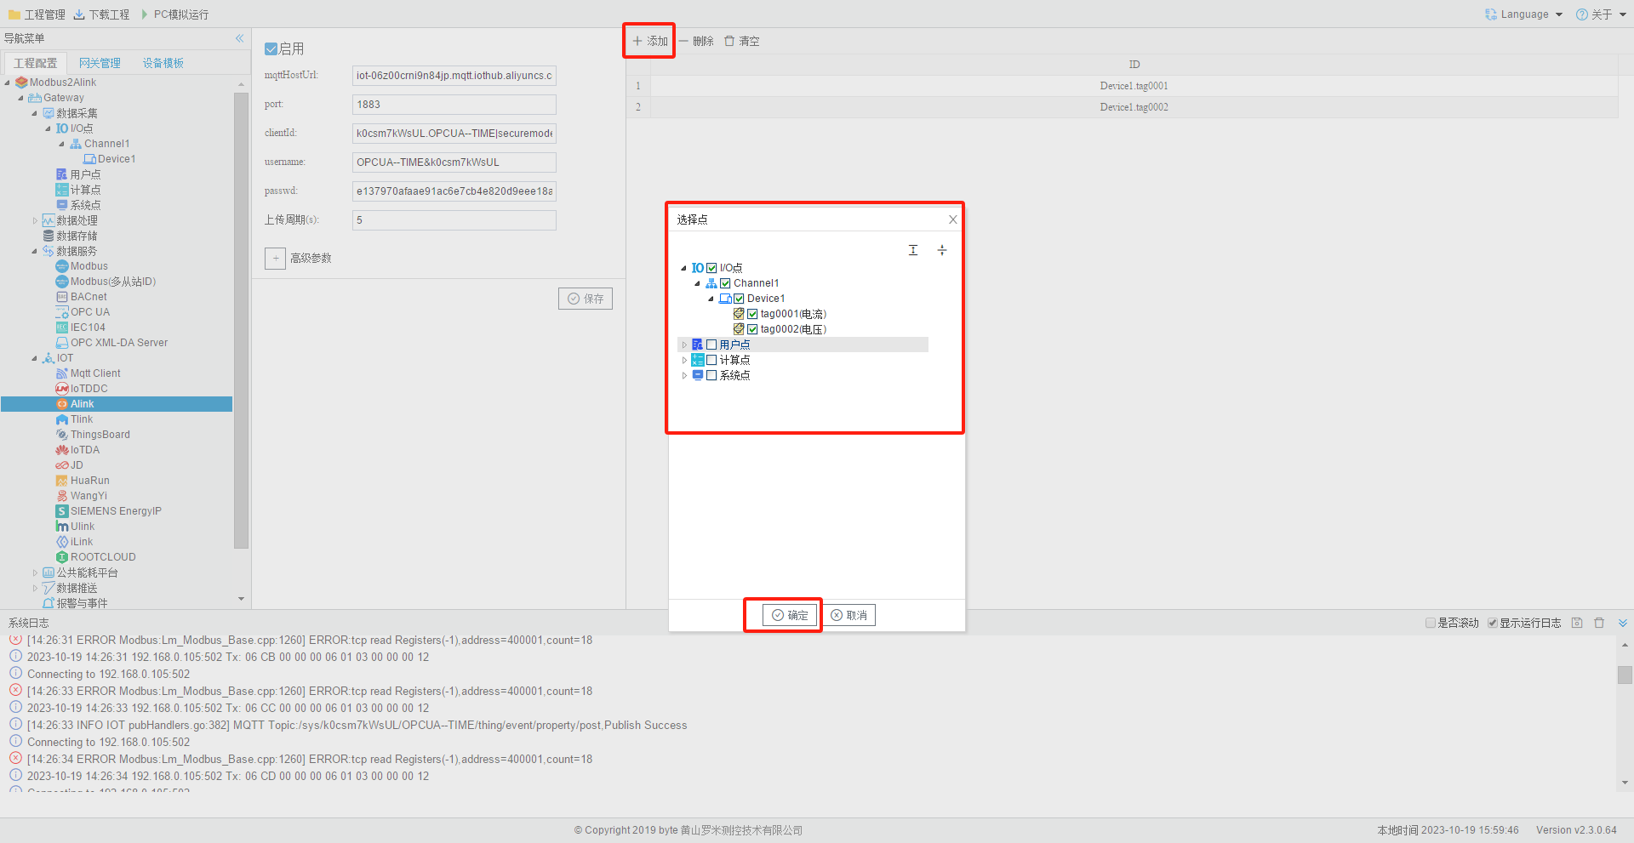Image resolution: width=1634 pixels, height=843 pixels.
Task: Uncheck tag0002(电压) checkbox
Action: coord(752,329)
